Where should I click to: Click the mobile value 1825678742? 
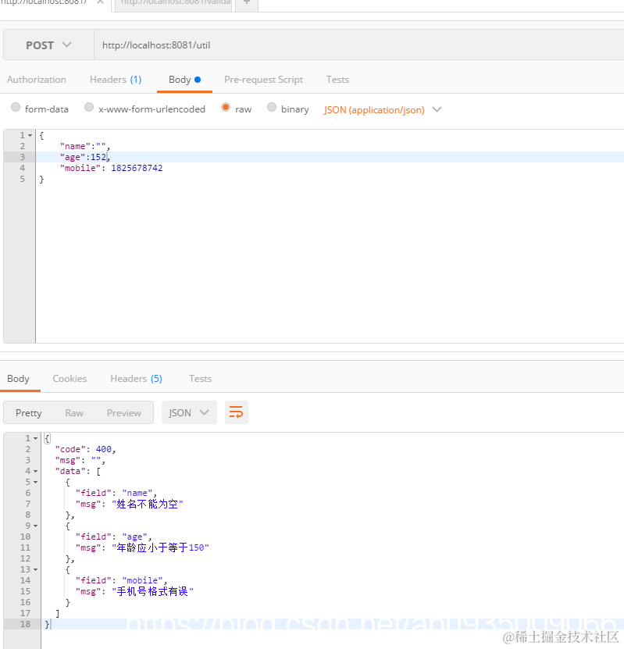pos(137,168)
